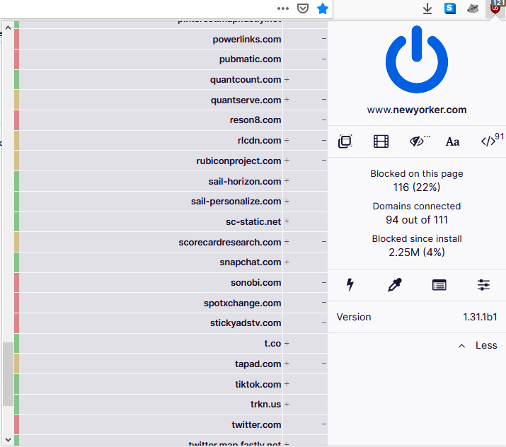
Task: Click the rule cell for twitter.com
Action: [305, 425]
